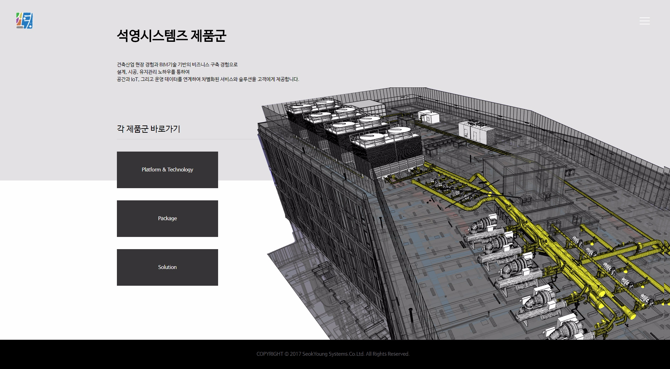Click the line starting 공간과 IoT
This screenshot has height=369, width=670.
pos(208,79)
